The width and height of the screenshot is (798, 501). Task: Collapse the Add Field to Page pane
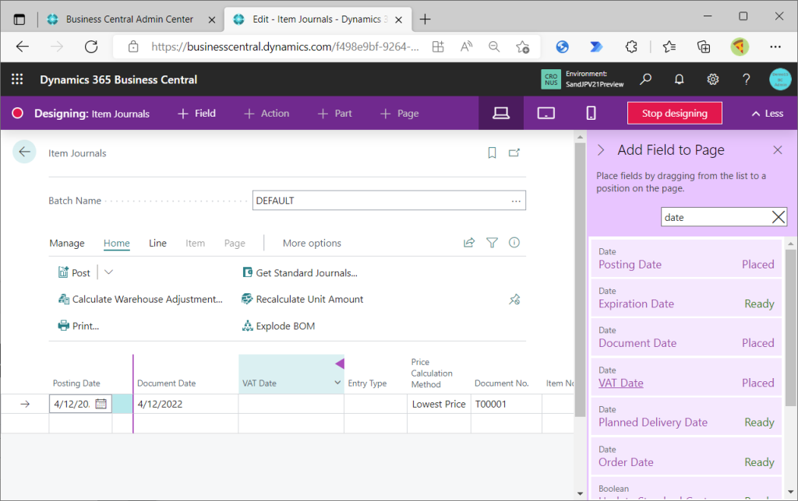click(601, 150)
